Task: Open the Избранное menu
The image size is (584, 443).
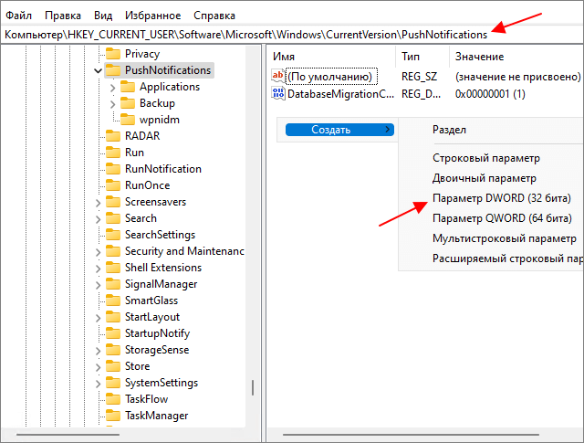Action: 152,16
